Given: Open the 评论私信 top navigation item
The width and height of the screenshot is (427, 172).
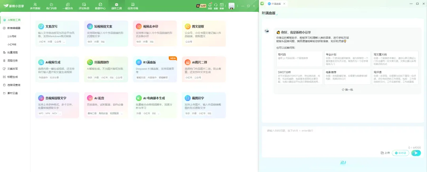Looking at the screenshot, I should coord(84,6).
